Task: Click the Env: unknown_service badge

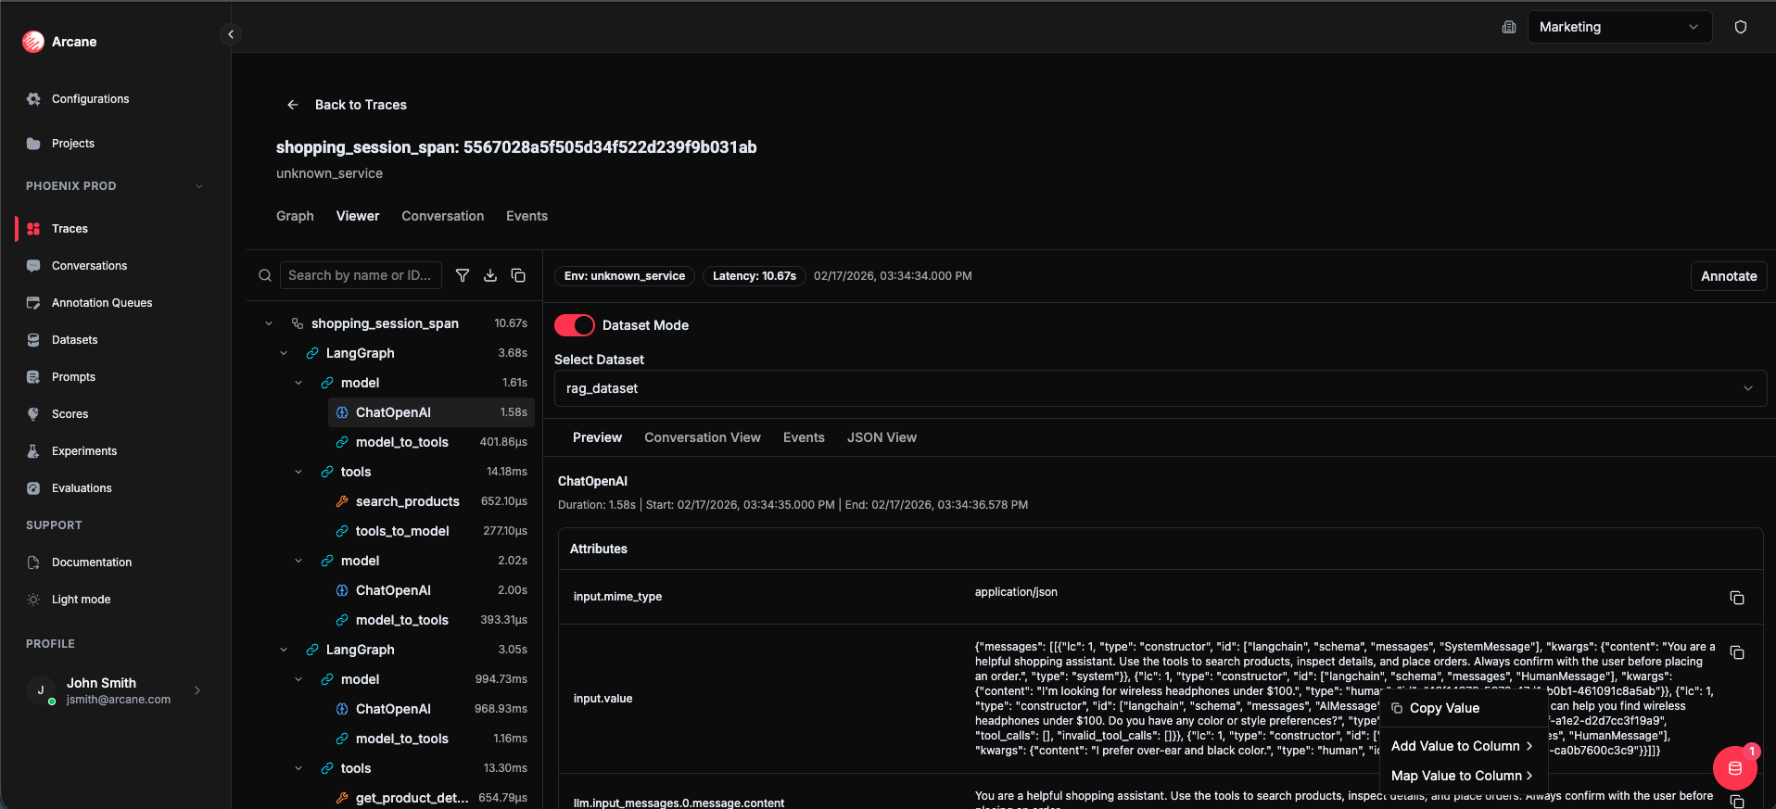Action: click(x=625, y=276)
